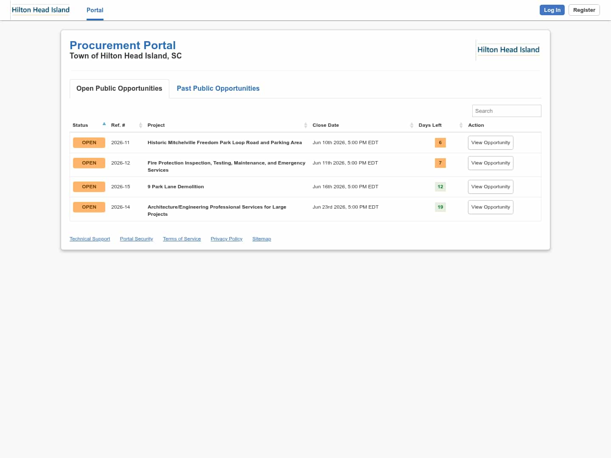
Task: View Opportunity for Fire Protection Inspection project
Action: click(490, 163)
